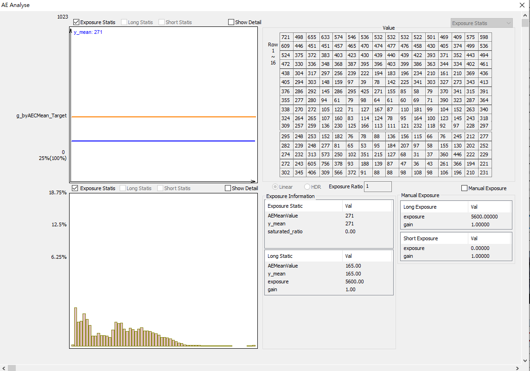Screen dimensions: 530x371
Task: Select the Linear radio button
Action: click(x=276, y=187)
